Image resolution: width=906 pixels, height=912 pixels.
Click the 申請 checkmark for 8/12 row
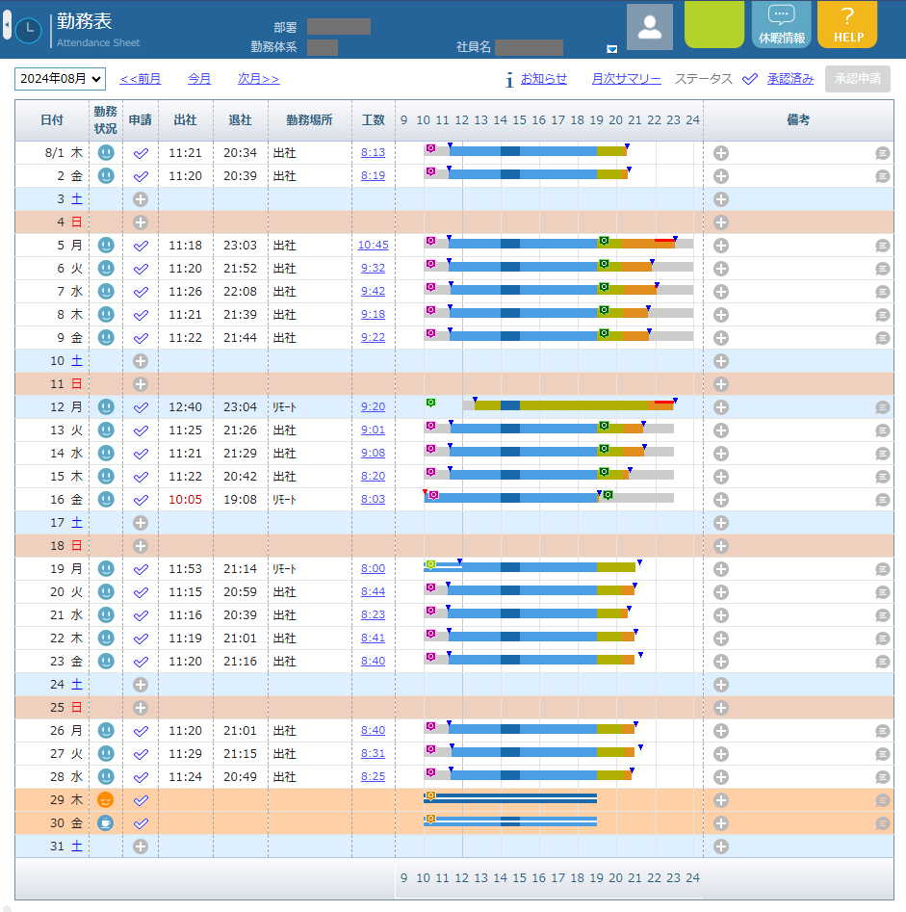click(x=141, y=407)
